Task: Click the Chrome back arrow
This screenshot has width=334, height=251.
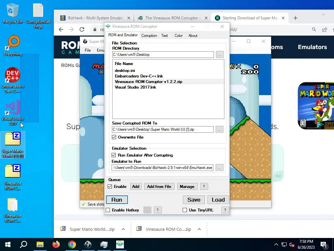Action: tap(61, 29)
